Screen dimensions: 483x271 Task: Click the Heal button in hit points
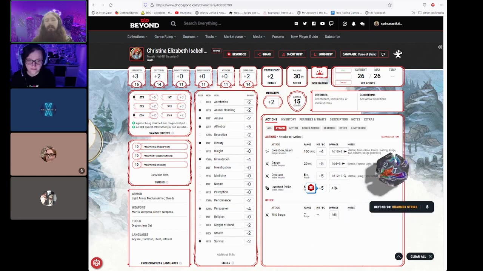pos(343,70)
